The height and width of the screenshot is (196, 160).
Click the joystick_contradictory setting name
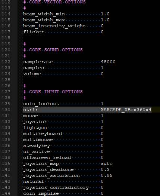click(x=56, y=188)
